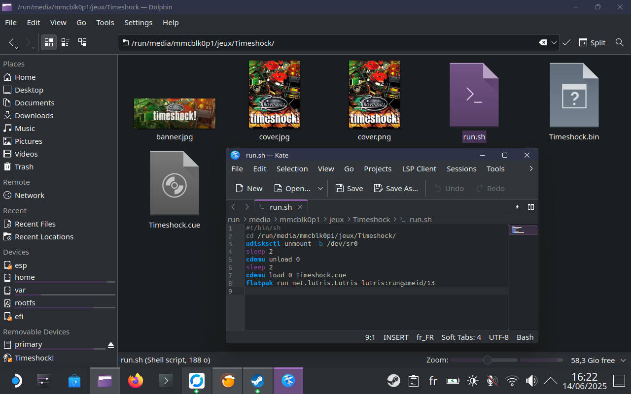Go to next tab arrow in Kate
Image resolution: width=631 pixels, height=394 pixels.
[247, 207]
